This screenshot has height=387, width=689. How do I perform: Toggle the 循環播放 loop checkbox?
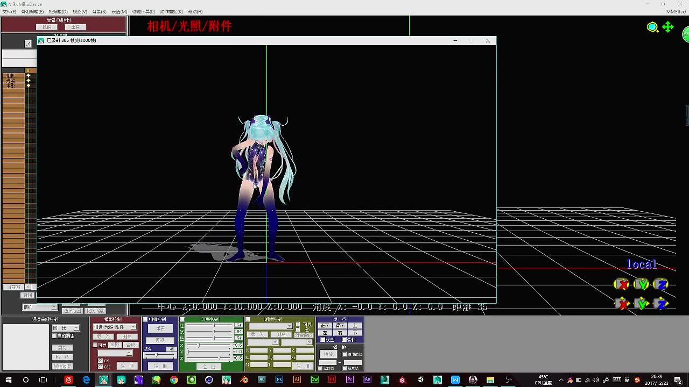(344, 354)
